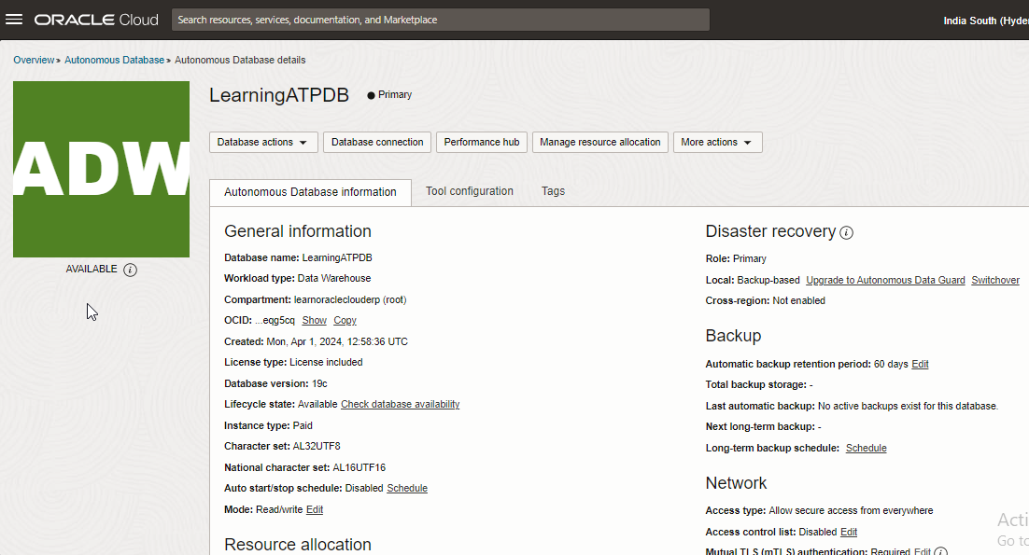Click the Switchover link

[x=994, y=280]
